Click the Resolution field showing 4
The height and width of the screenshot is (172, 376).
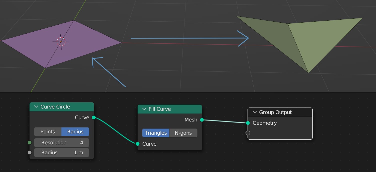(x=62, y=143)
